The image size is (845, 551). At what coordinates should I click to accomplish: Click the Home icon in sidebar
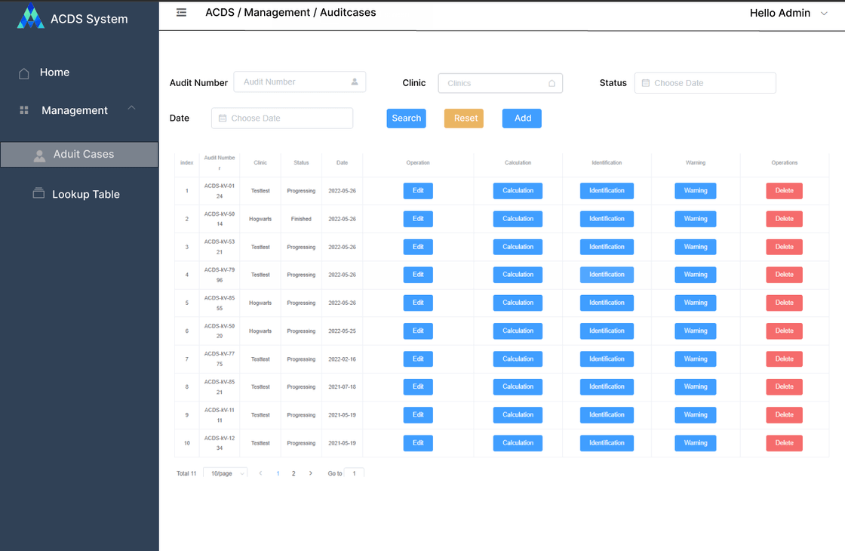click(24, 73)
